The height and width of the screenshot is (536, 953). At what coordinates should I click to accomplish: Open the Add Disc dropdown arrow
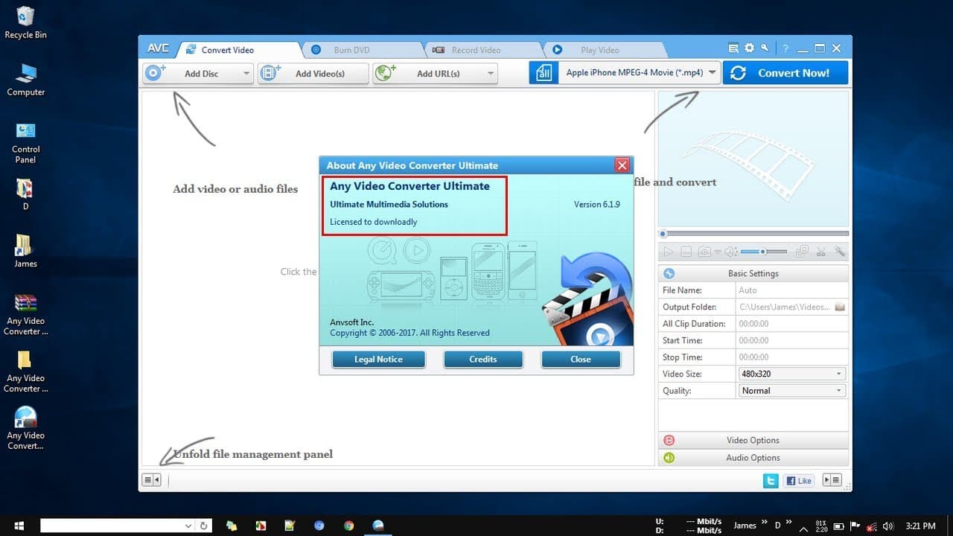246,74
